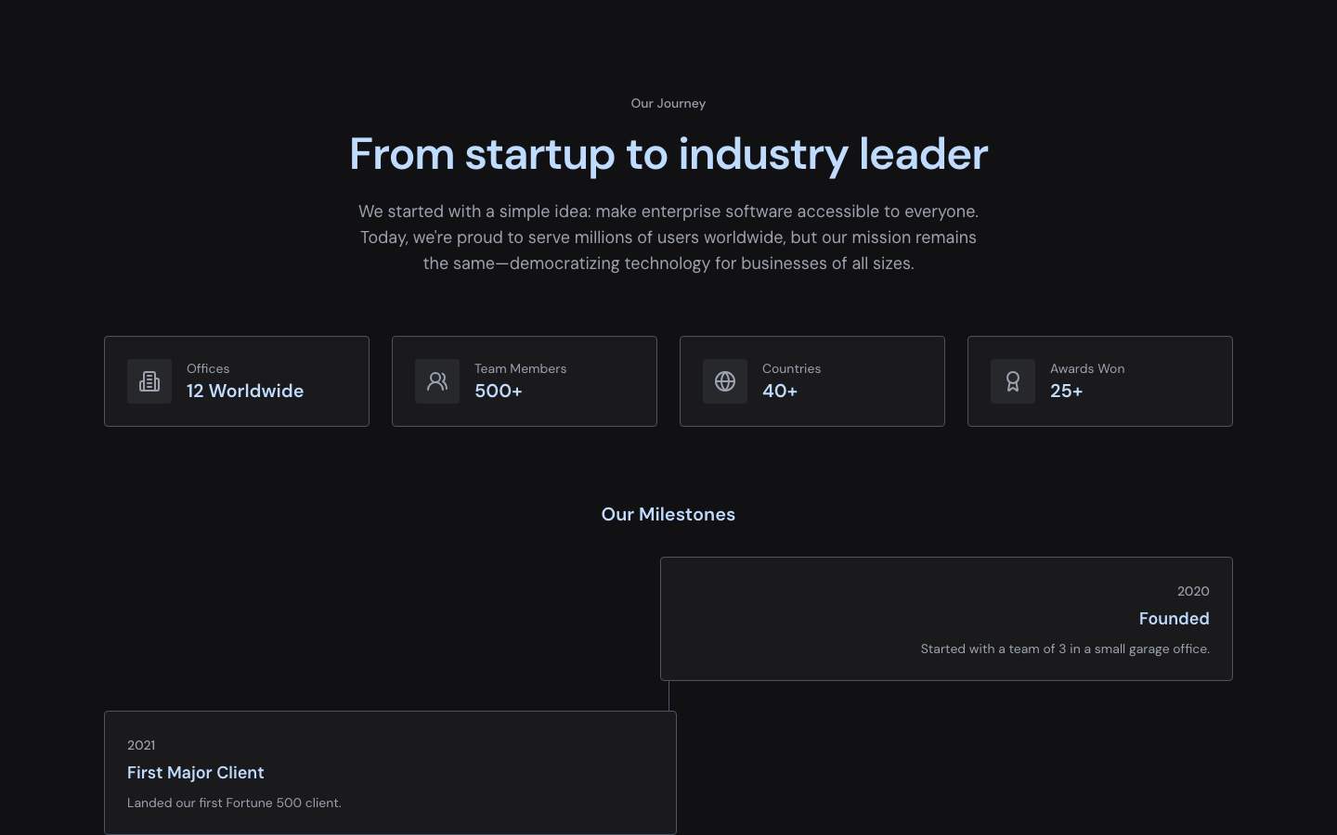
Task: Click the "Awards Won" stat label
Action: (x=1087, y=368)
